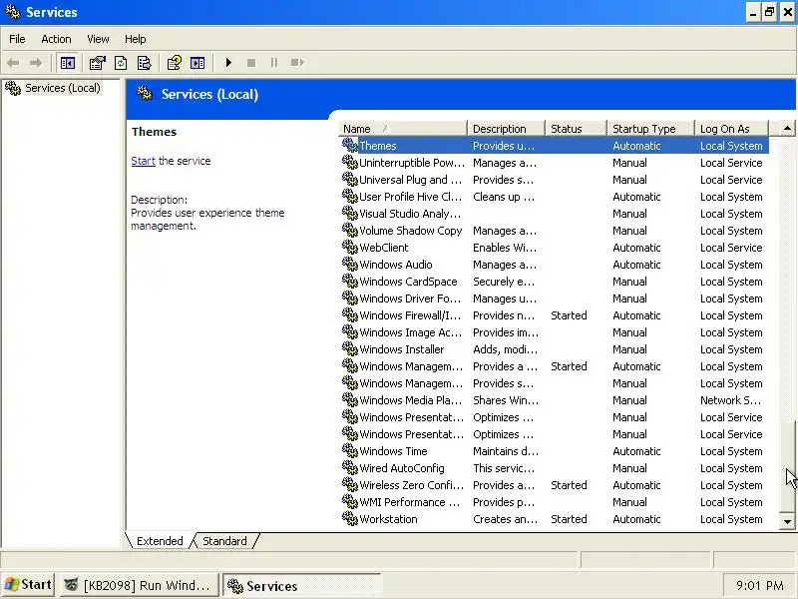The image size is (798, 599).
Task: Switch to the Standard tab
Action: click(x=224, y=541)
